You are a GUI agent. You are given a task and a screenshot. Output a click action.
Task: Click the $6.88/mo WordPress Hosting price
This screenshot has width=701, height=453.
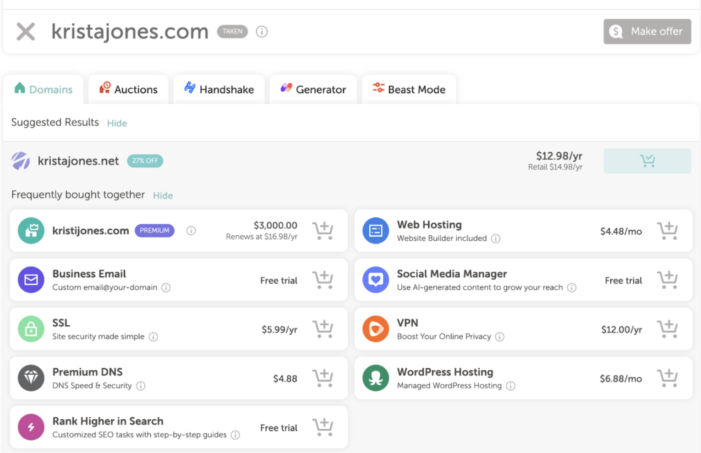click(621, 379)
